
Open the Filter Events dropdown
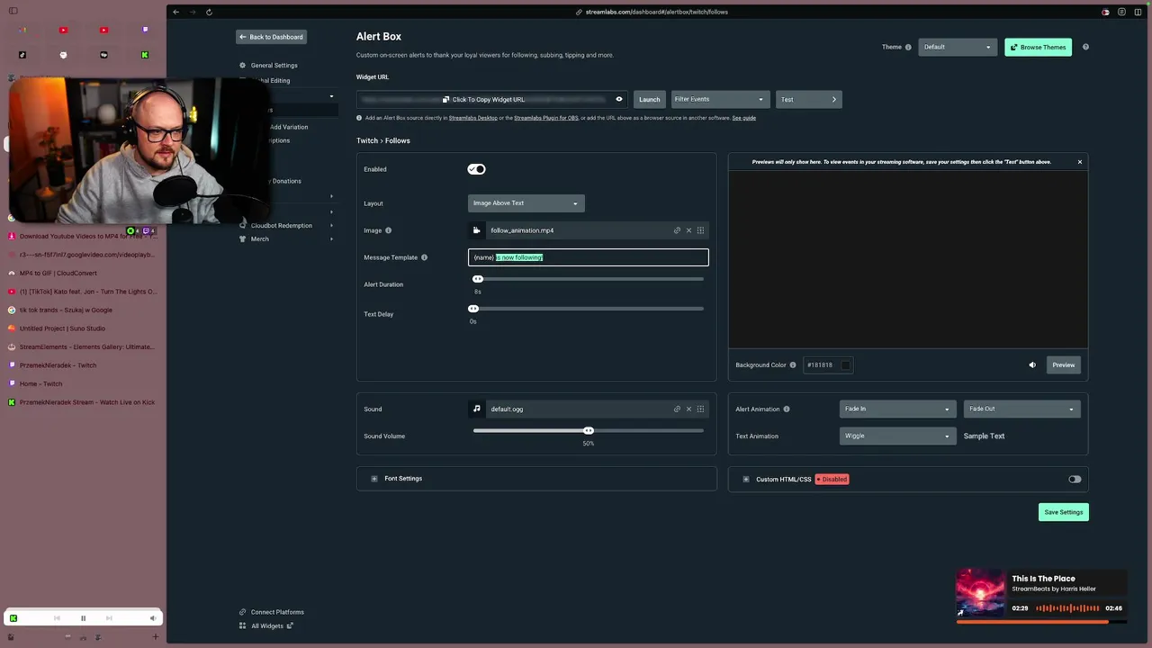tap(719, 99)
